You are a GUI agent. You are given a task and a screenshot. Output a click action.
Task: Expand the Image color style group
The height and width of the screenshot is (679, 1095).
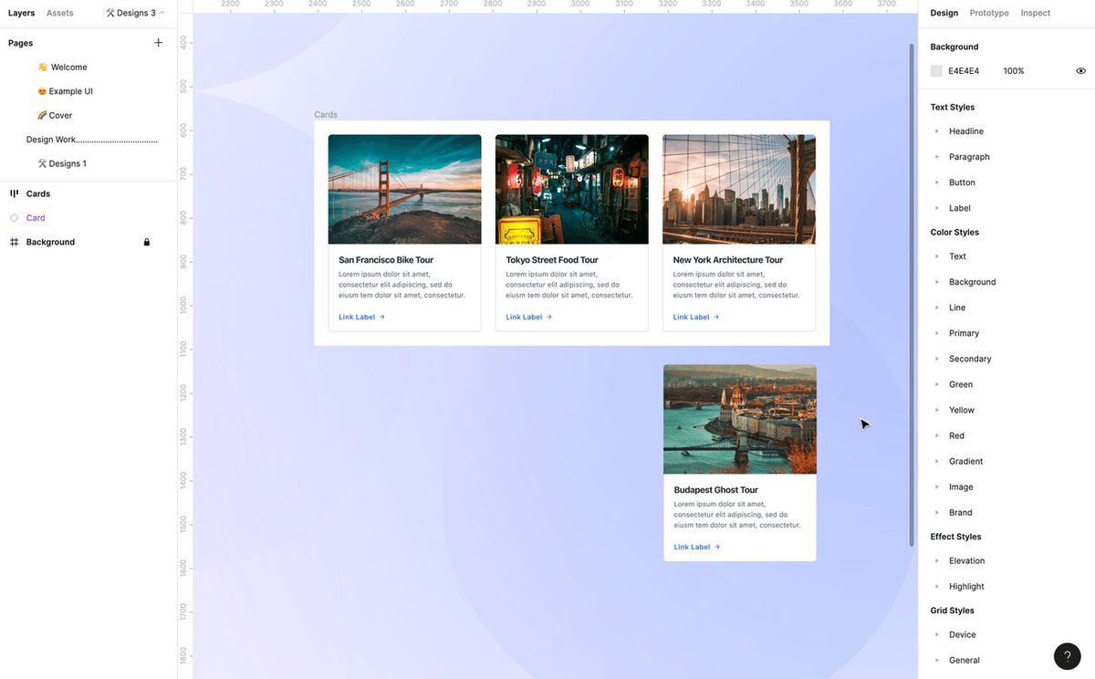pyautogui.click(x=937, y=486)
